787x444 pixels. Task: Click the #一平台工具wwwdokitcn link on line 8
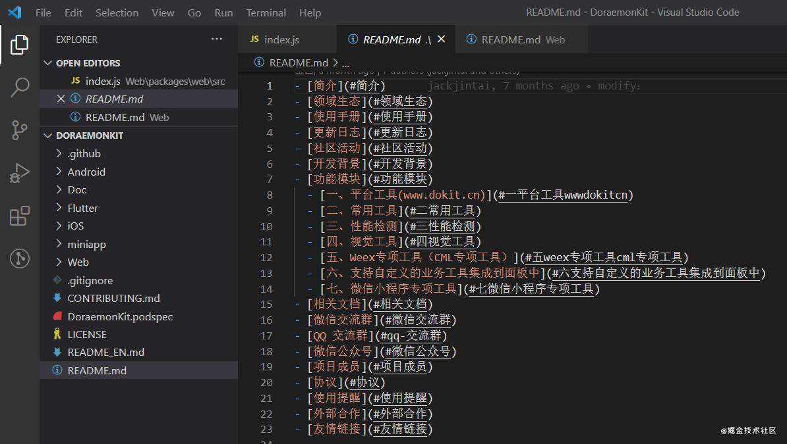(x=563, y=195)
